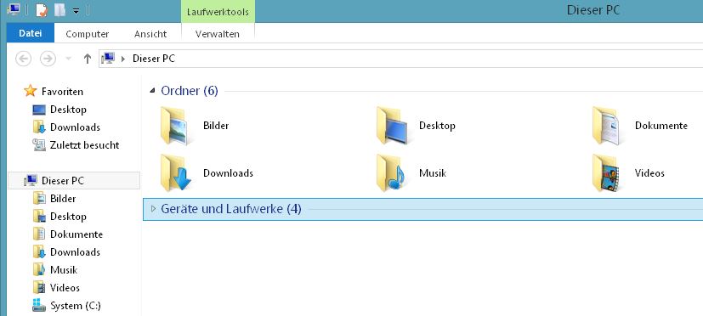
Task: Select the Desktop folder icon in main pane
Action: 392,126
